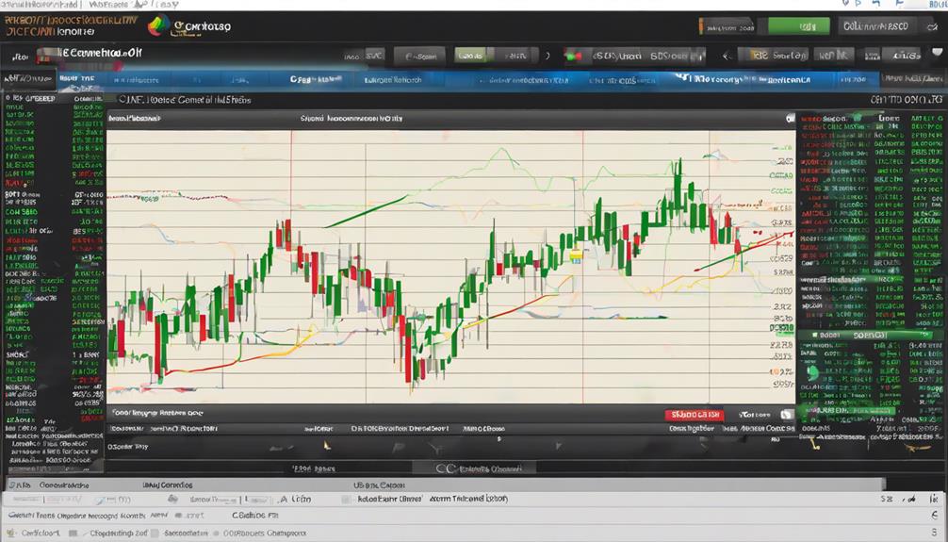Toggle the checkbox in the middle of the light bottom toolbar

(346, 500)
